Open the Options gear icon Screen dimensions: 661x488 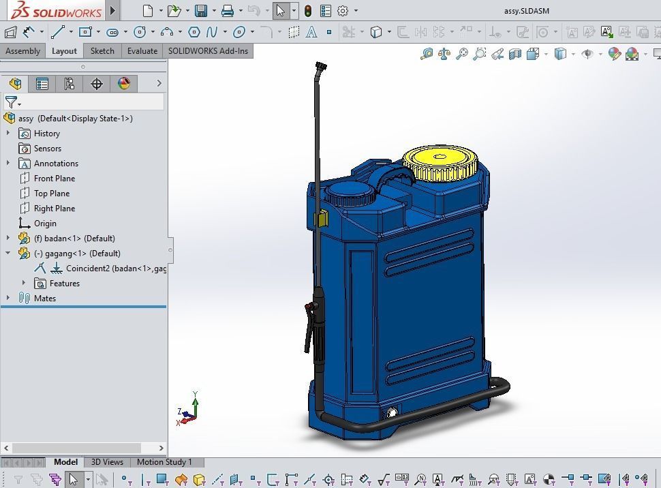[x=343, y=10]
